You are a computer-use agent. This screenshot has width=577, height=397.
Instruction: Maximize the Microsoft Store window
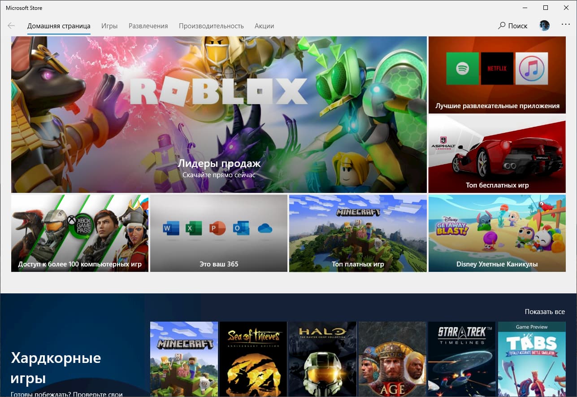point(546,8)
